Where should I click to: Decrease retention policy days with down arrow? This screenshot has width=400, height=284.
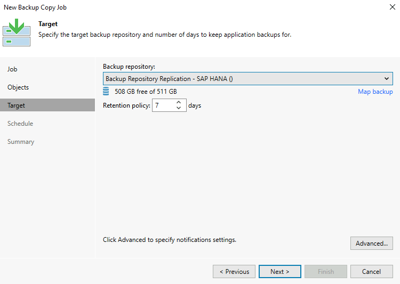click(x=179, y=108)
